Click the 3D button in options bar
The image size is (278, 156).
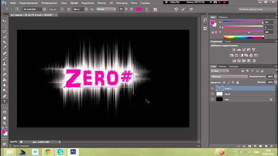192,9
